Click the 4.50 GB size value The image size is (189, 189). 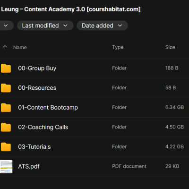coord(175,127)
